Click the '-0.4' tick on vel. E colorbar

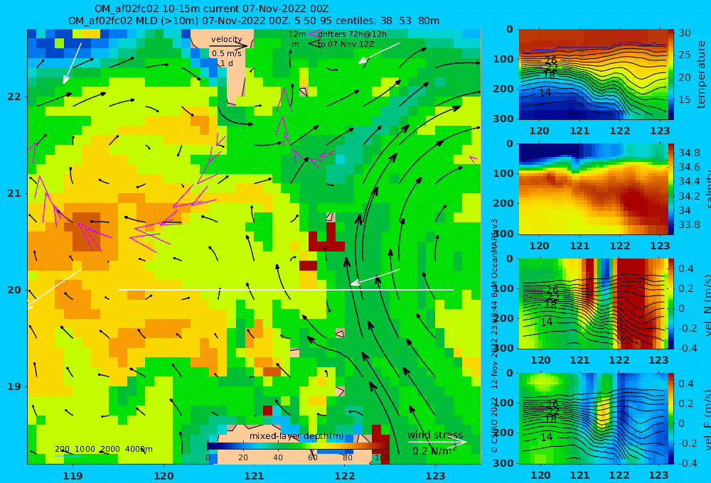[x=688, y=462]
